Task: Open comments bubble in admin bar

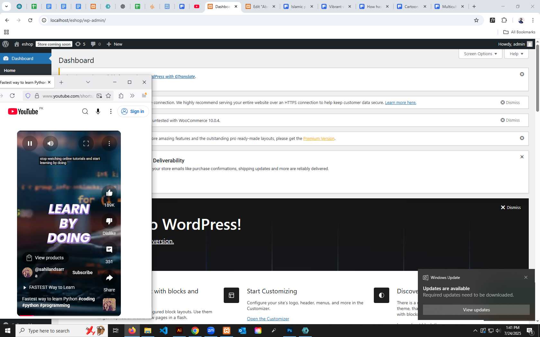Action: click(x=96, y=44)
